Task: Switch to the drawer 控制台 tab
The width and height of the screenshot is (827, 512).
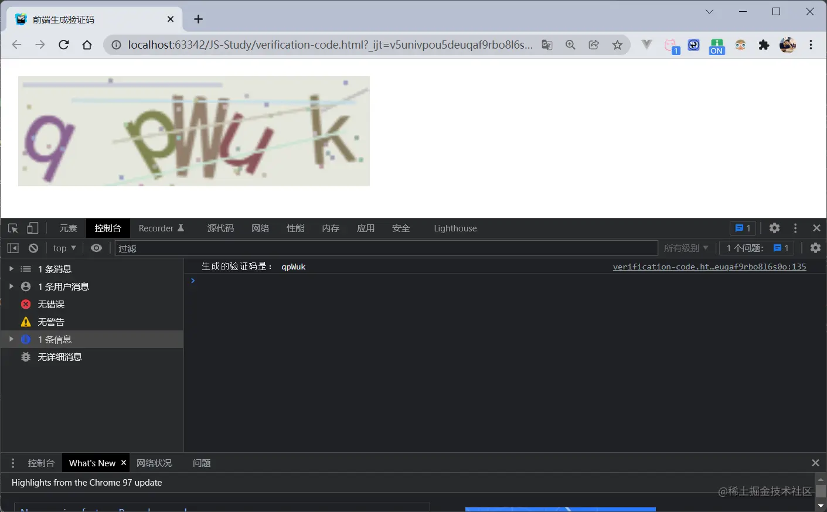Action: click(41, 463)
